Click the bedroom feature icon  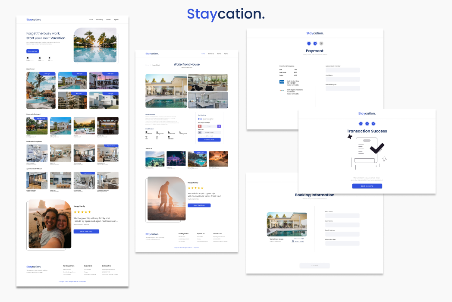click(147, 132)
